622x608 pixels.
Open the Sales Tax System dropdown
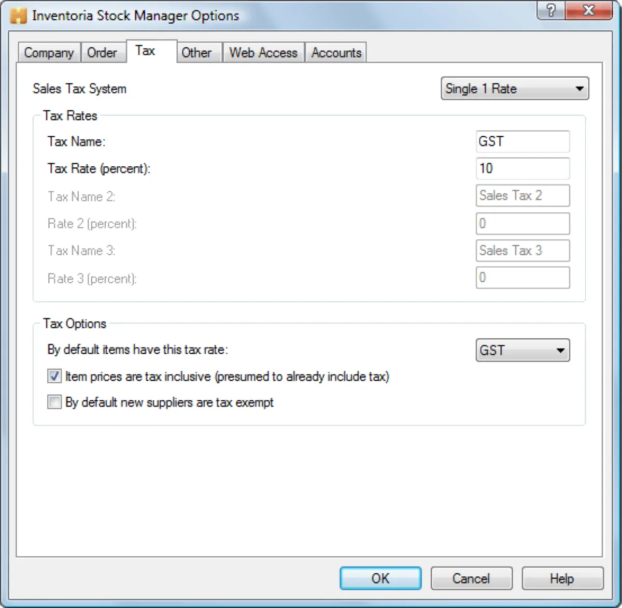[515, 89]
